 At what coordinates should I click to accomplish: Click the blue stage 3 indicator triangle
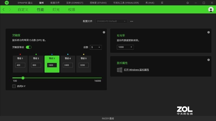pyautogui.click(x=52, y=54)
